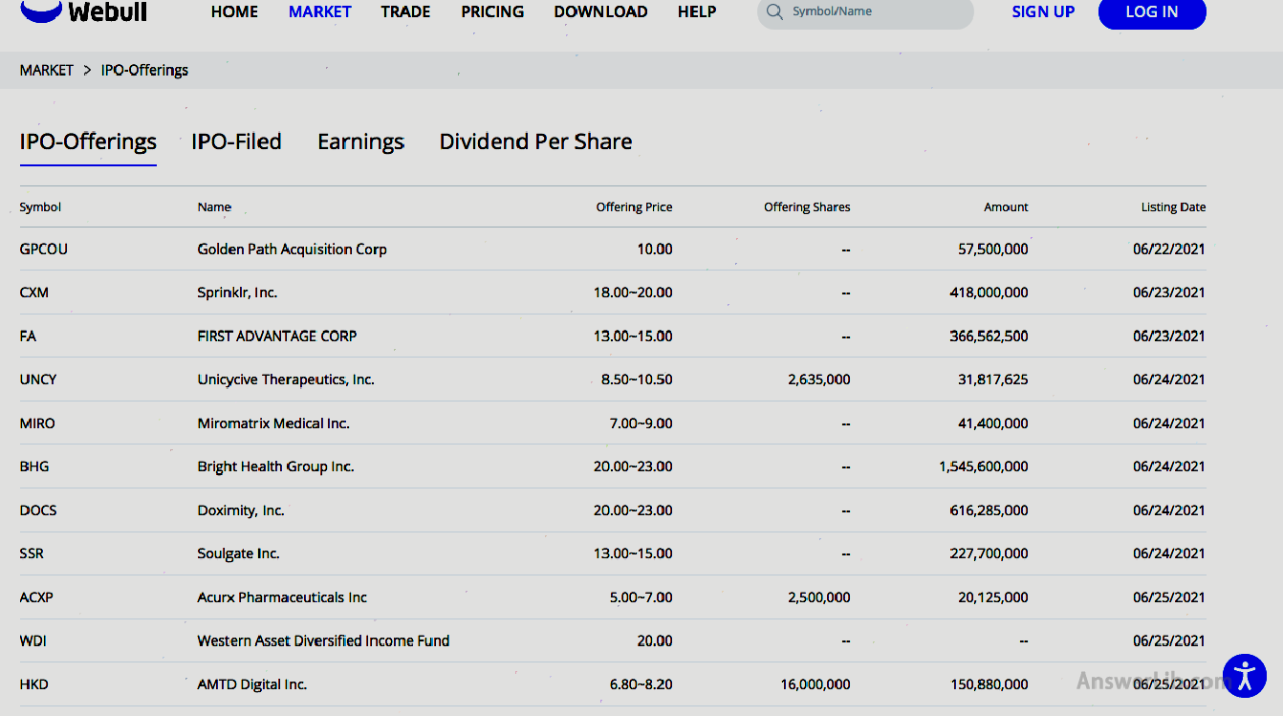Screen dimensions: 1283x716
Task: Click the Webull logo
Action: (83, 11)
